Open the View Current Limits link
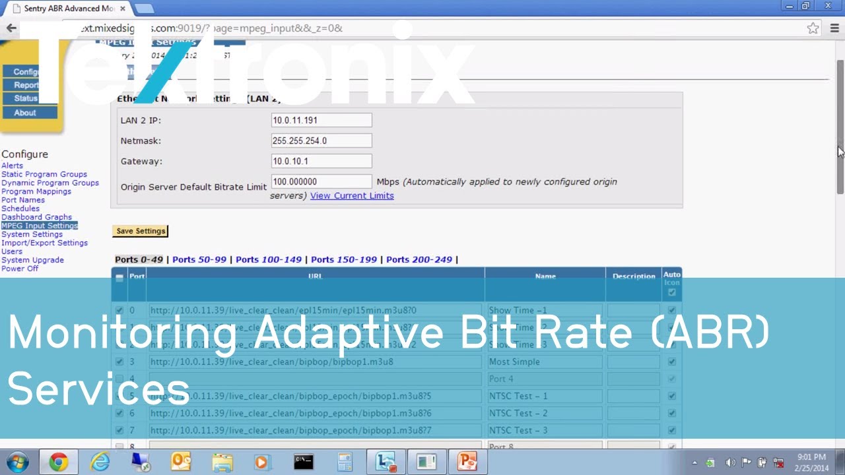 tap(352, 196)
